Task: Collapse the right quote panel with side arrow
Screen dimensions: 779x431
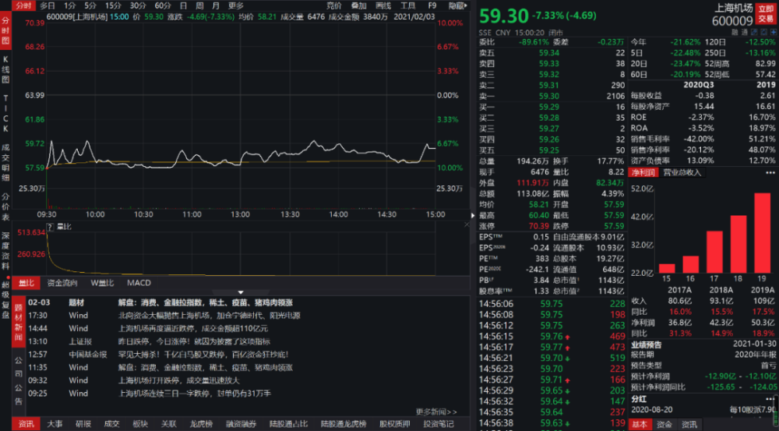Action: click(473, 215)
